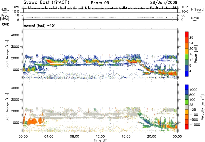Click the blue bottom segment of Power colorbar
Image resolution: width=205 pixels, height=142 pixels.
pos(187,74)
